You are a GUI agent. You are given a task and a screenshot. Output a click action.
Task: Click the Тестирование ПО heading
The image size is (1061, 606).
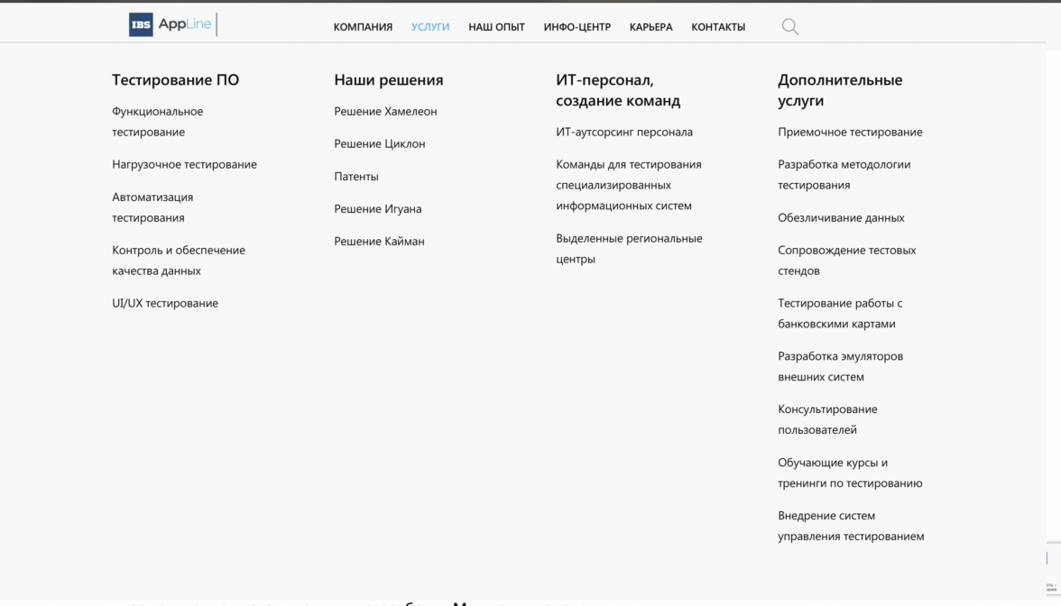[175, 79]
